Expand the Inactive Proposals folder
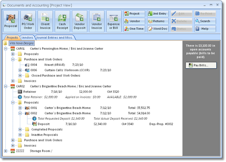 [20, 135]
